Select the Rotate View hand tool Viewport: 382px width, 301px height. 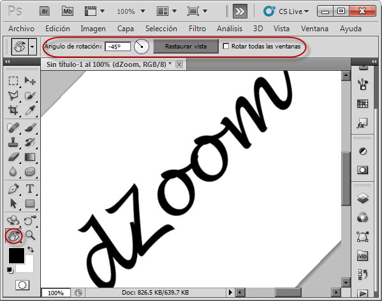point(13,235)
